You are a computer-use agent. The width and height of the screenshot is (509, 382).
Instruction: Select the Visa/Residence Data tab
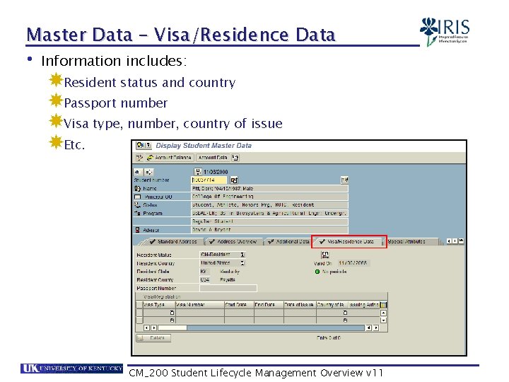(349, 241)
